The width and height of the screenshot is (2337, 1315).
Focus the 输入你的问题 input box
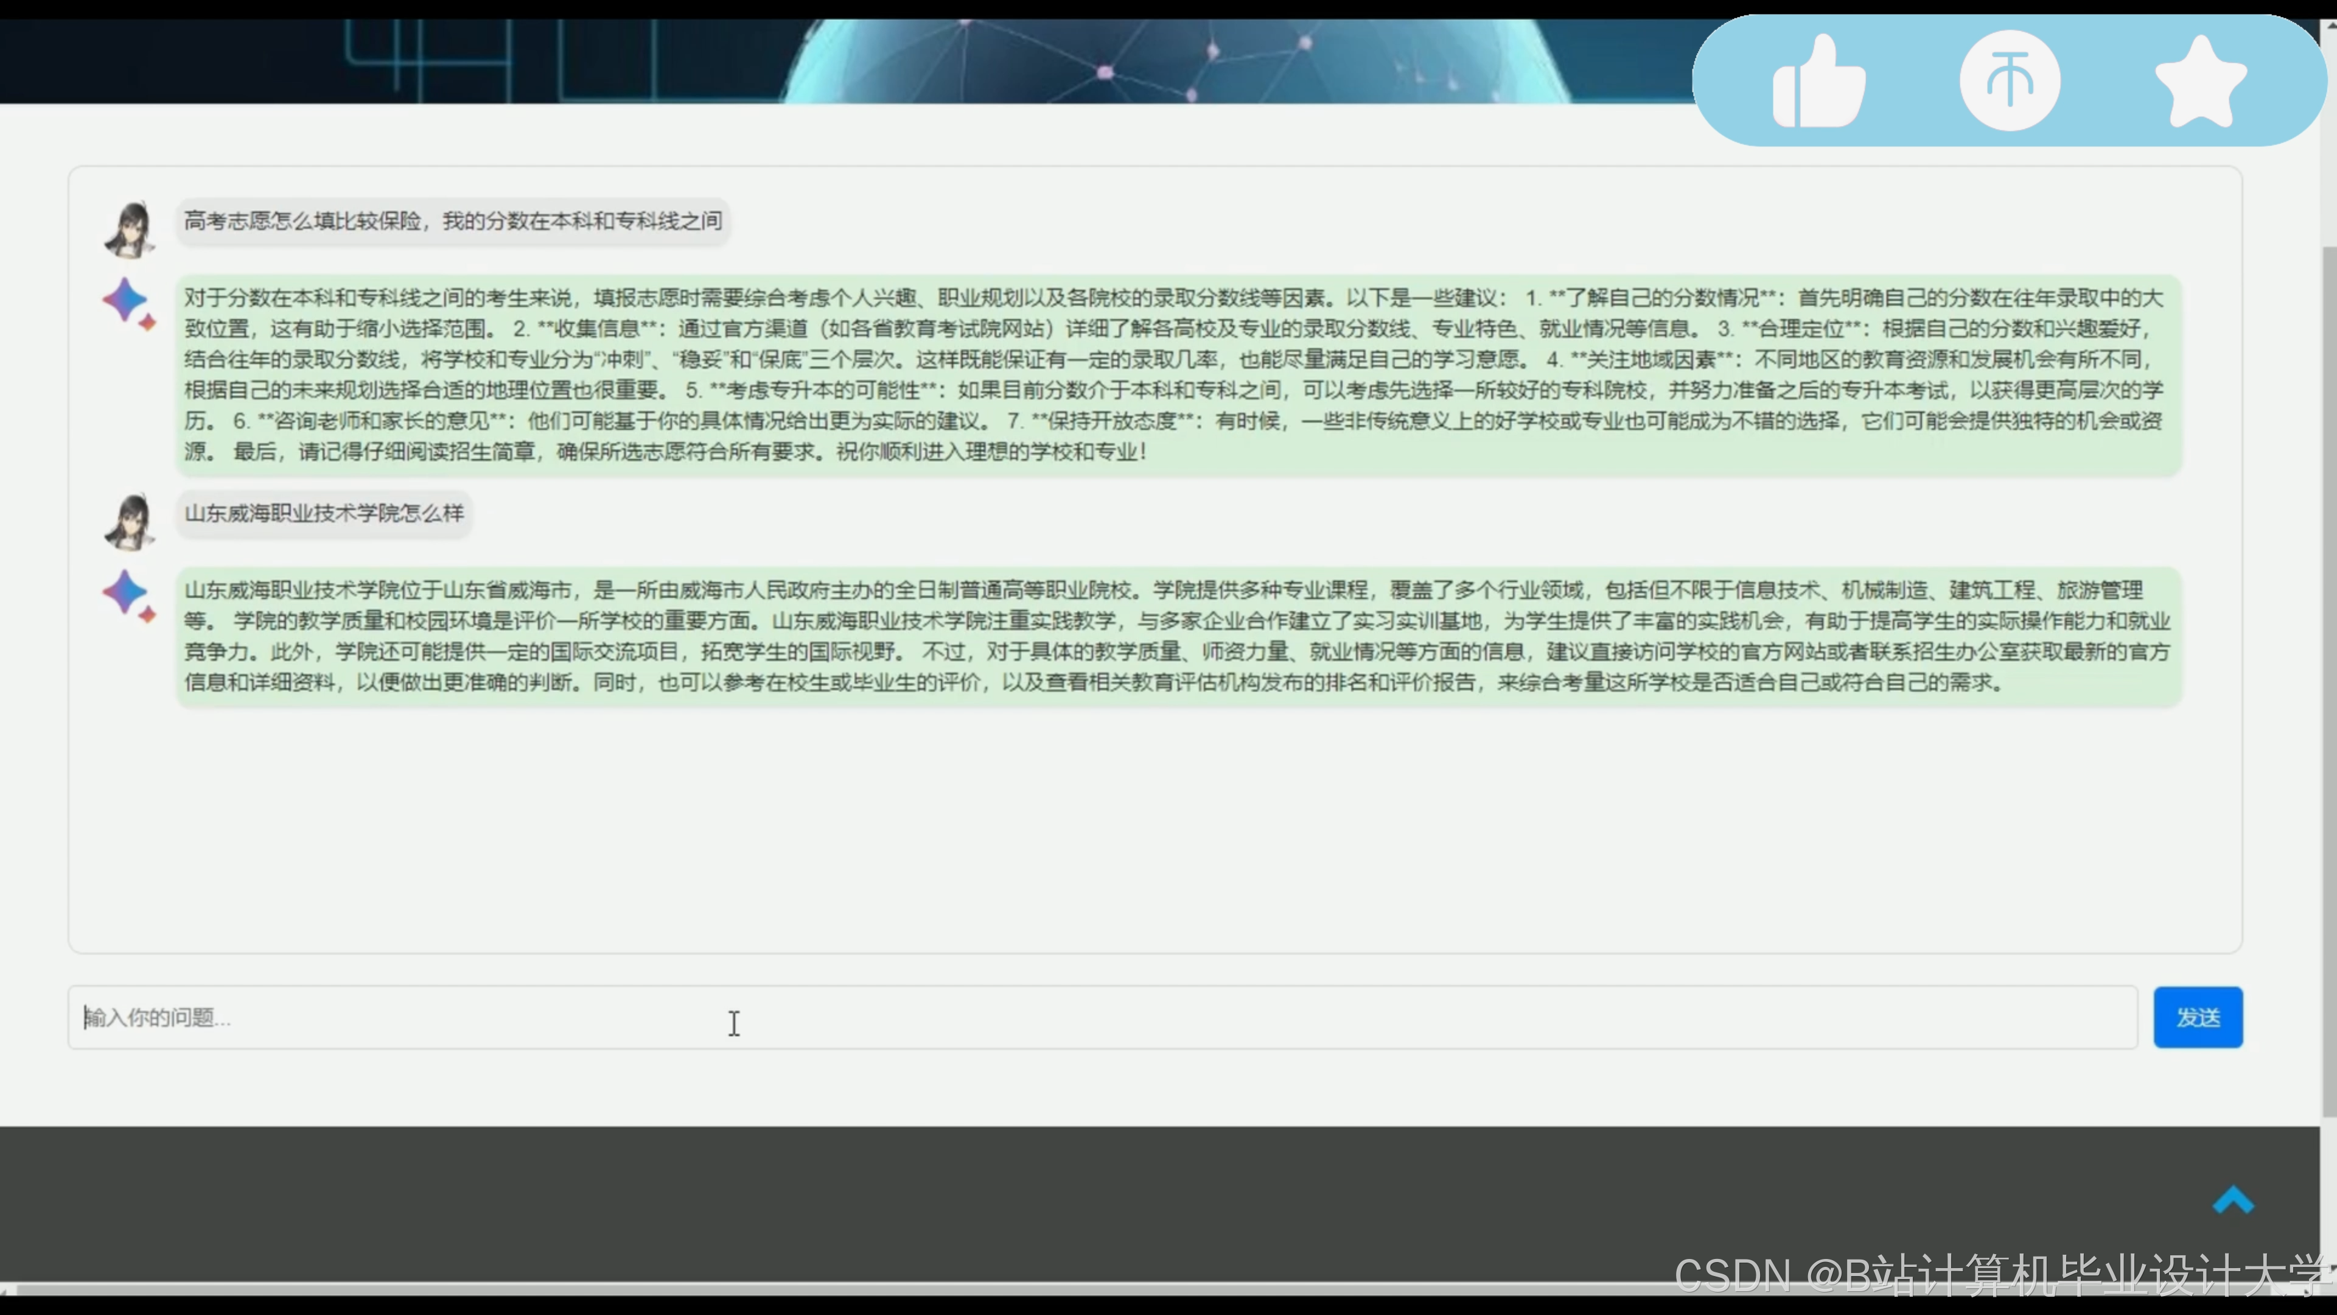coord(1102,1017)
